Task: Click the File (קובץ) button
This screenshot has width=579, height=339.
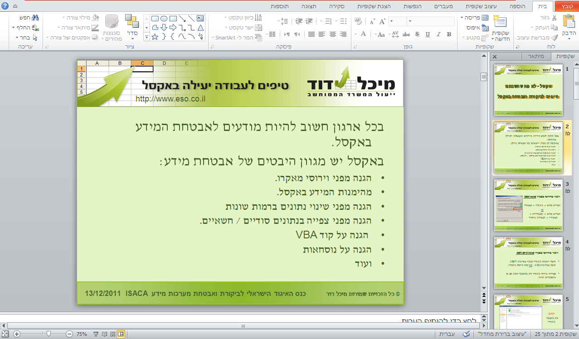Action: [567, 6]
